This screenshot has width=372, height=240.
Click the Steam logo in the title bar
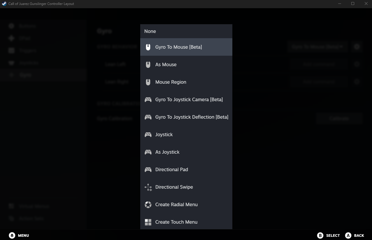point(4,4)
